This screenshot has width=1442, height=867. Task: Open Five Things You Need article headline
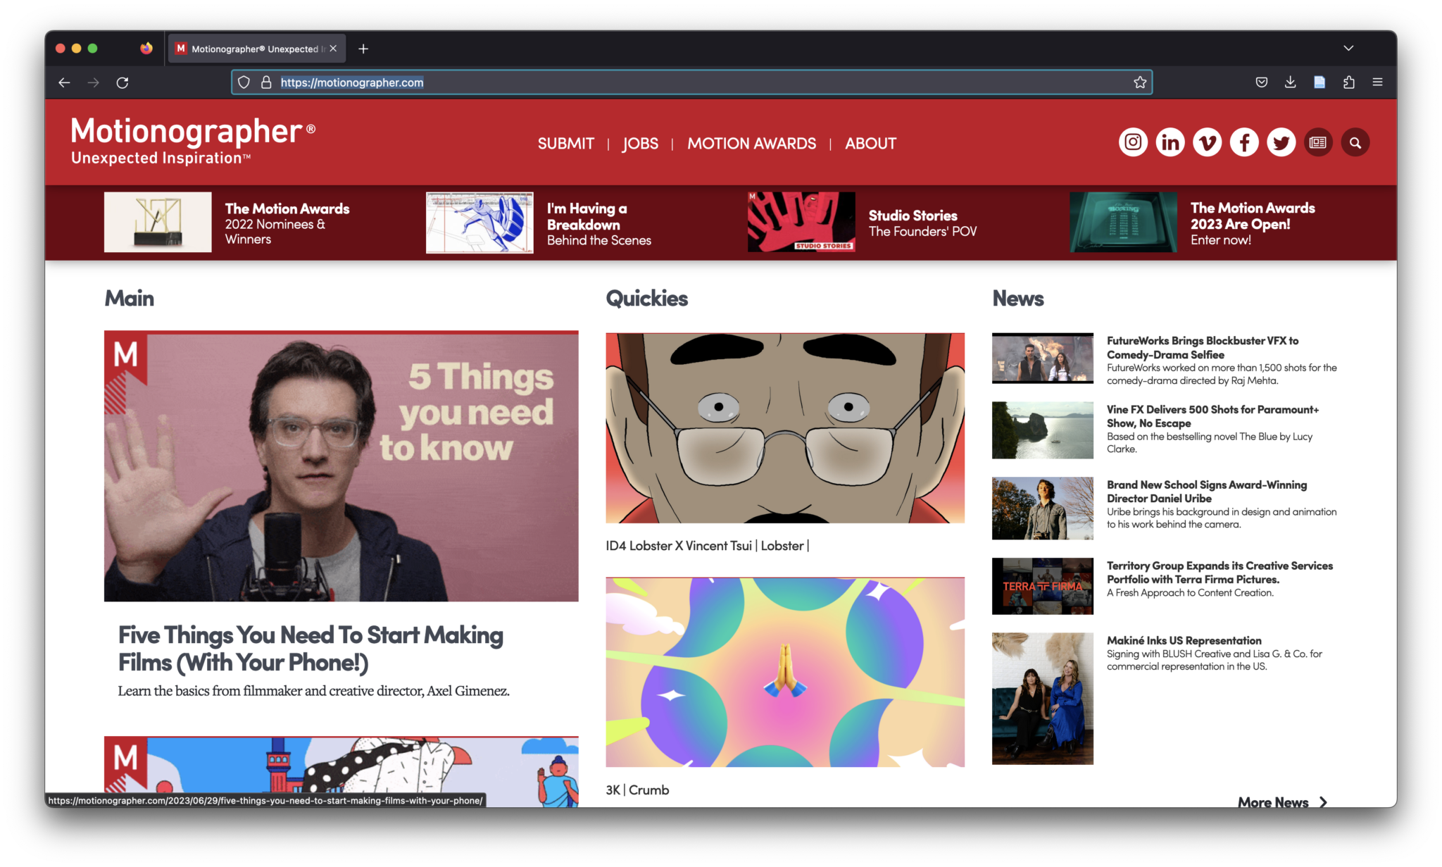tap(311, 648)
